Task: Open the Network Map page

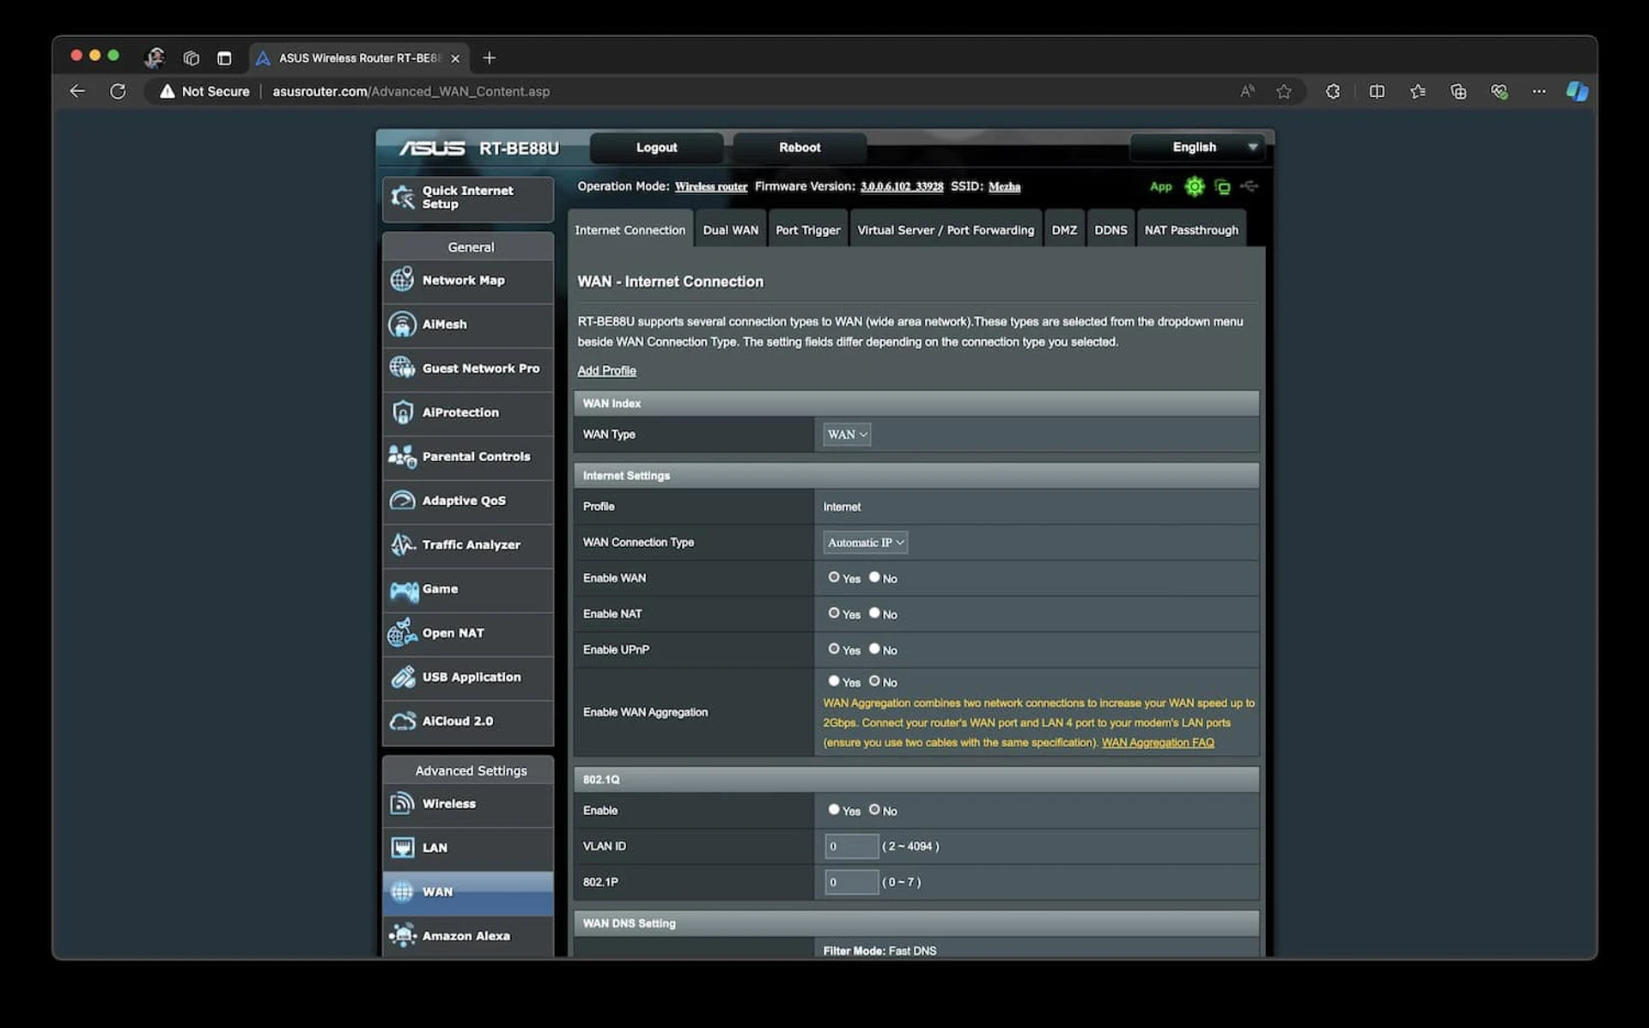Action: pos(468,280)
